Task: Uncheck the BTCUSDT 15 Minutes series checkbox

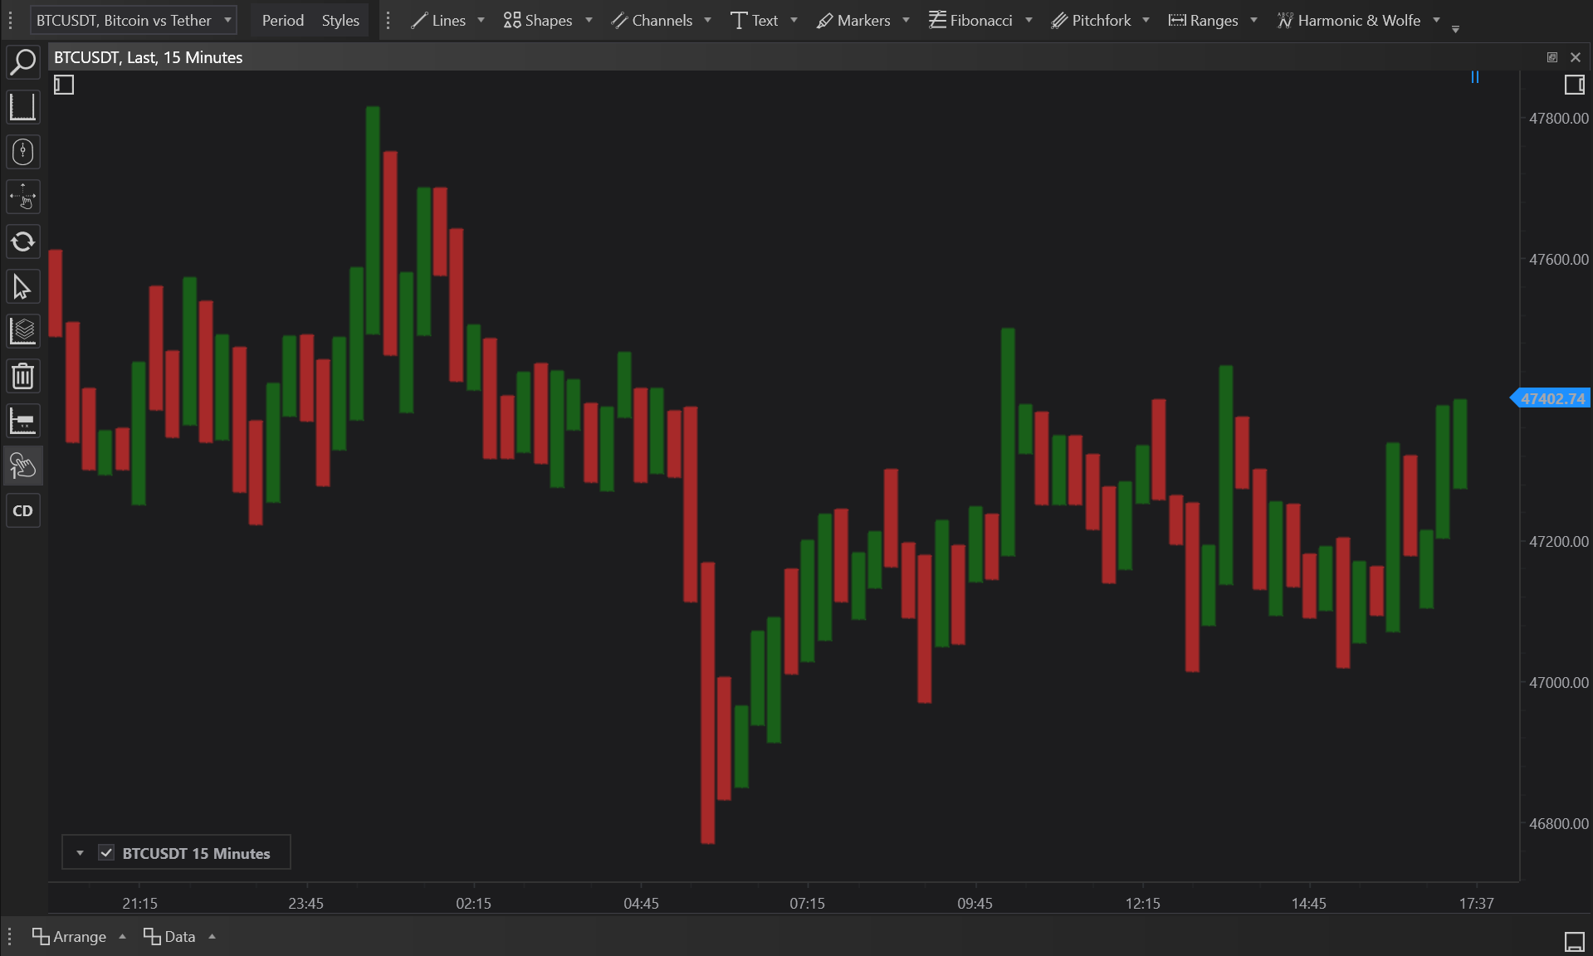Action: [x=106, y=853]
